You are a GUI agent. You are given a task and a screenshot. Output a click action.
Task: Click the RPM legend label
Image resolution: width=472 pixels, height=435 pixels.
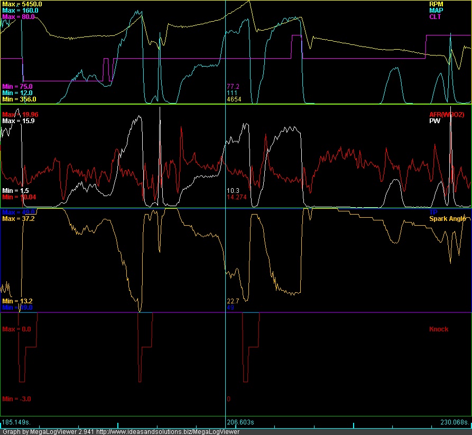[x=436, y=4]
